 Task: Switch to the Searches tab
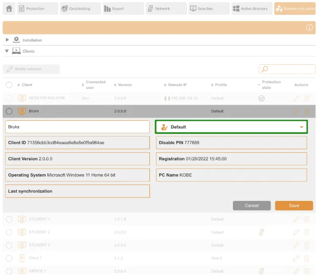(x=209, y=9)
